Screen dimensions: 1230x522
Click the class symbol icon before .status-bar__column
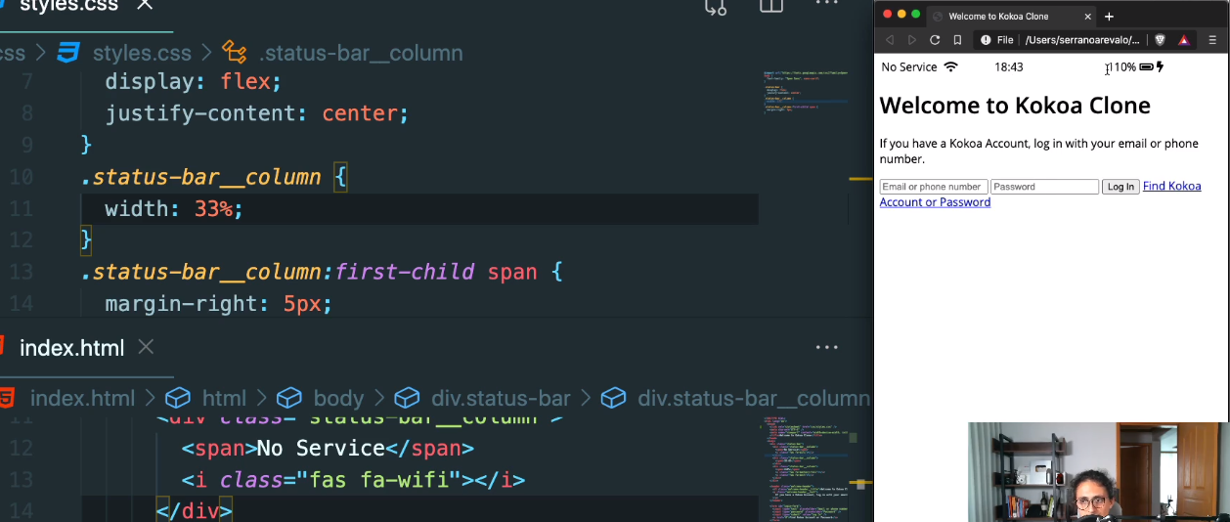[235, 53]
